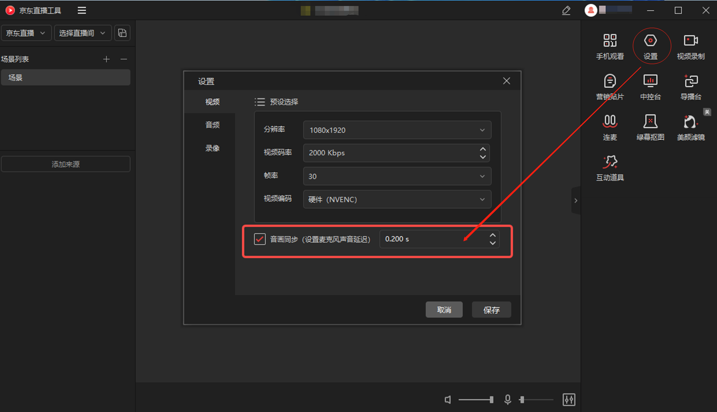Open the 预设选择 preset menu
717x412 pixels.
coord(276,102)
